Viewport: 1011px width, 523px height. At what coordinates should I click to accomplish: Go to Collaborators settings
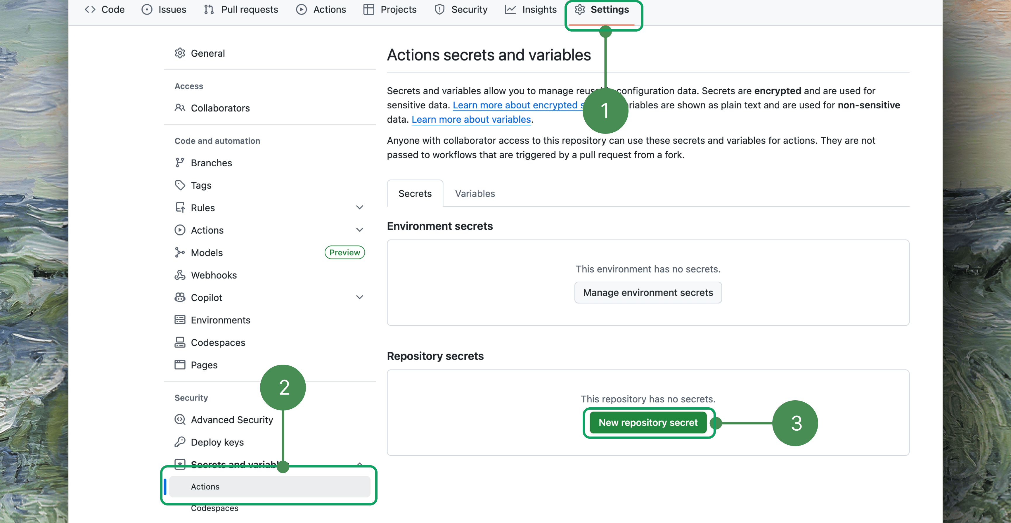tap(270, 108)
